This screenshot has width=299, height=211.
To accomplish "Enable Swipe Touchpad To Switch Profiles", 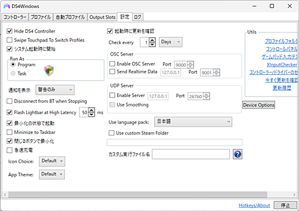I will pyautogui.click(x=9, y=40).
